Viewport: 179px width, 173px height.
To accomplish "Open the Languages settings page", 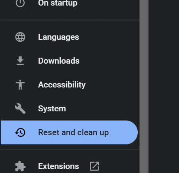I will tap(58, 37).
